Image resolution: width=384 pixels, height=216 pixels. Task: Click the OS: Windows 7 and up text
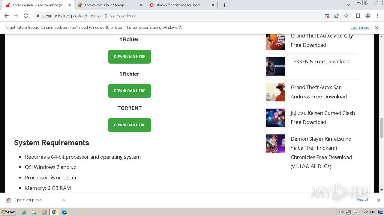51,167
